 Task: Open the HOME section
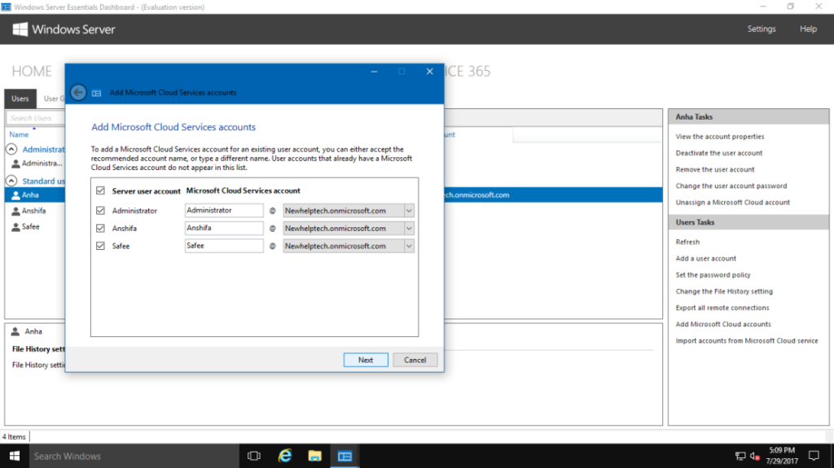[x=32, y=72]
